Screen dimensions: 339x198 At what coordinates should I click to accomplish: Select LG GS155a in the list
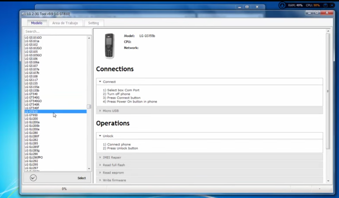coord(55,87)
